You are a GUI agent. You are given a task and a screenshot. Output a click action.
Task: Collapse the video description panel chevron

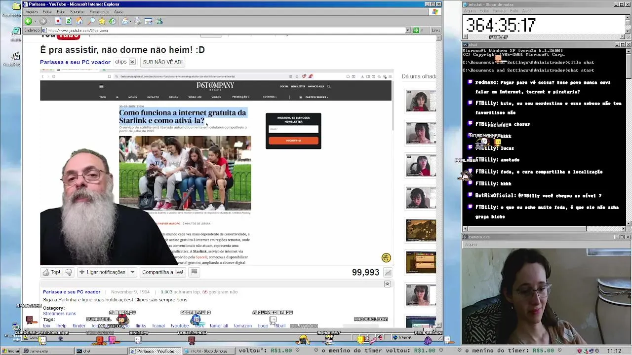pos(387,284)
